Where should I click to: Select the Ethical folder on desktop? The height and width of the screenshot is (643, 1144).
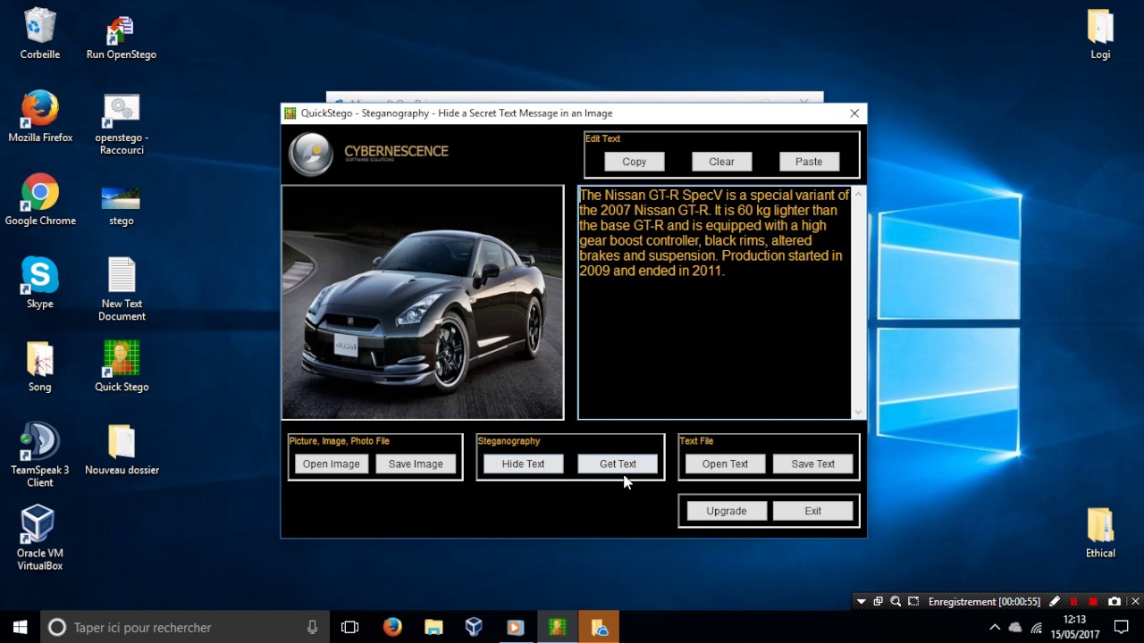[x=1100, y=533]
